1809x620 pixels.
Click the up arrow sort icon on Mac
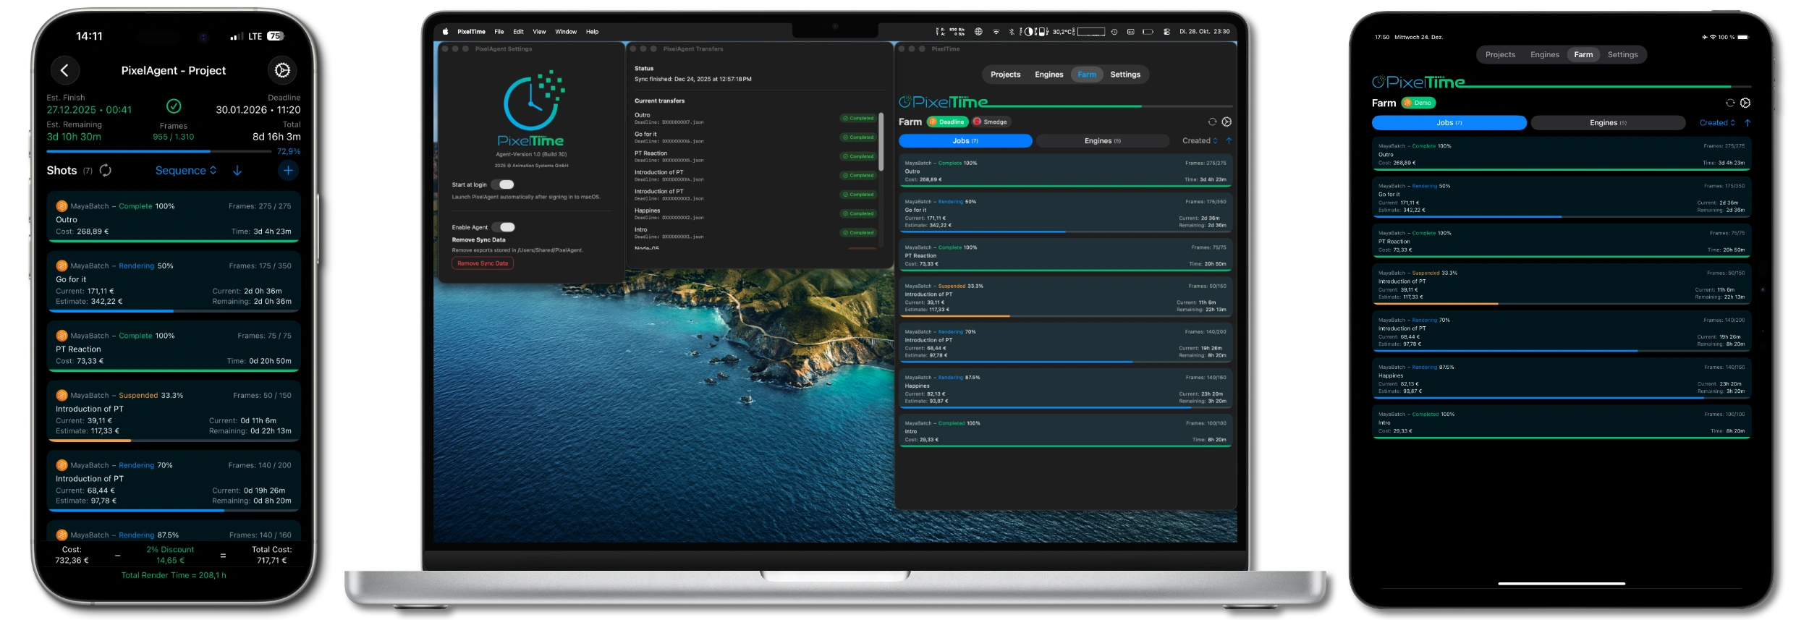tap(1229, 140)
